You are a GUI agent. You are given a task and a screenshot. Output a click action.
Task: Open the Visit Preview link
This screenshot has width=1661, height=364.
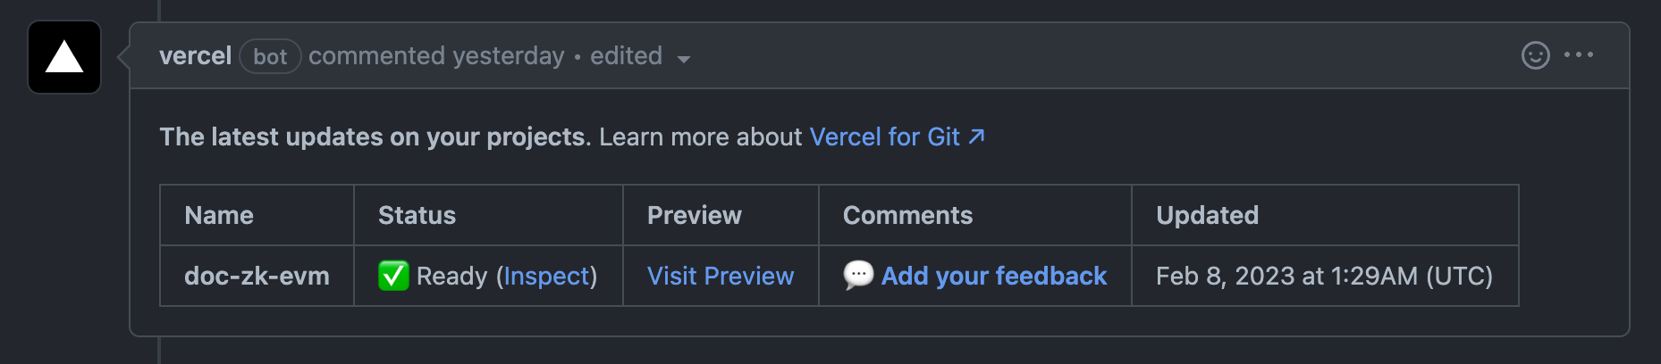(x=721, y=277)
